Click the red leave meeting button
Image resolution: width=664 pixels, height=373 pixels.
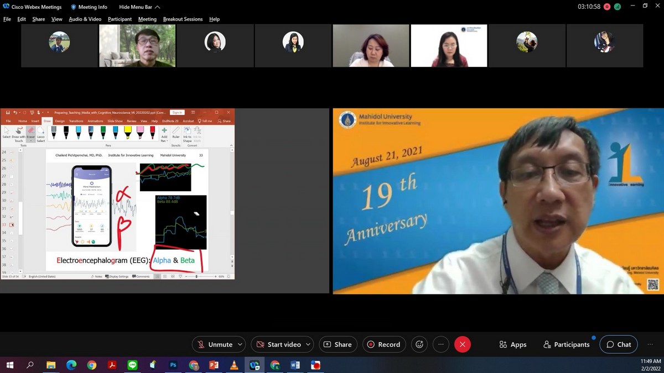coord(462,344)
